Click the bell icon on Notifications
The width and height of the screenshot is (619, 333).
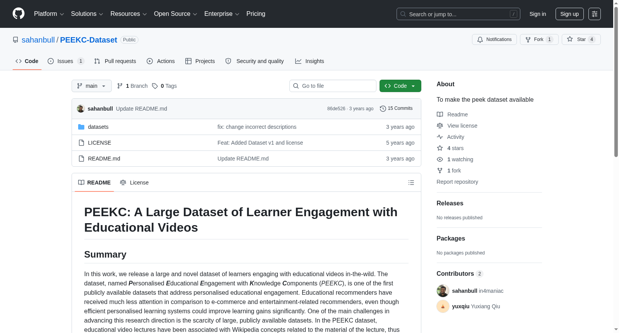(x=480, y=39)
